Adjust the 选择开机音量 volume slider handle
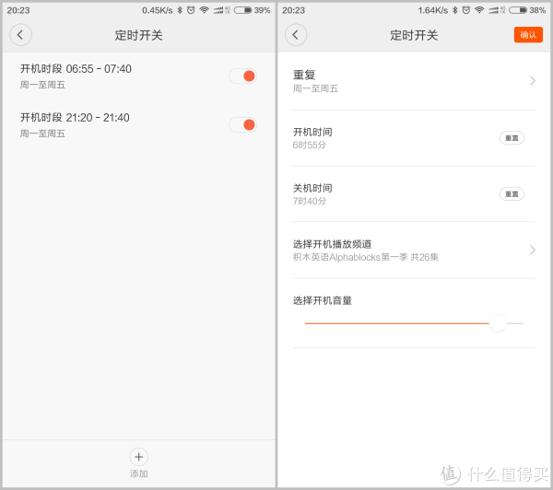Viewport: 553px width, 490px height. pos(498,323)
